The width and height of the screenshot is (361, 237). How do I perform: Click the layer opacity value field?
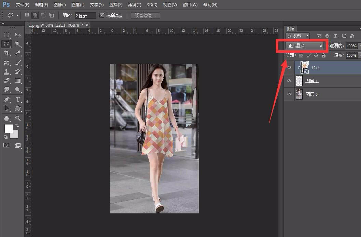coord(351,45)
